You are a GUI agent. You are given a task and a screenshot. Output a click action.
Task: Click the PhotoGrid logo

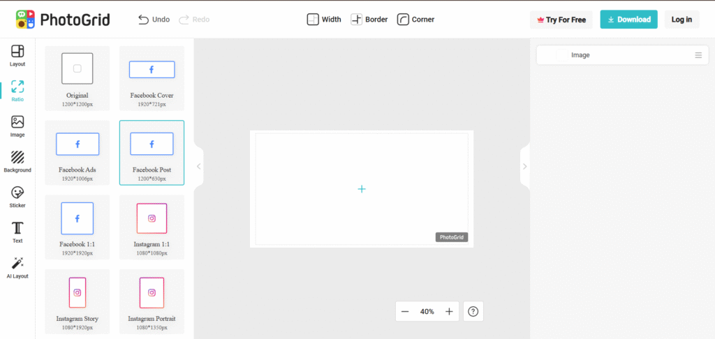(x=63, y=20)
